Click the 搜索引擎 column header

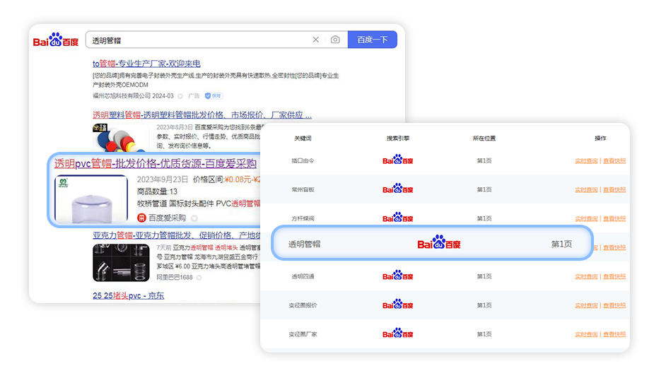(398, 138)
